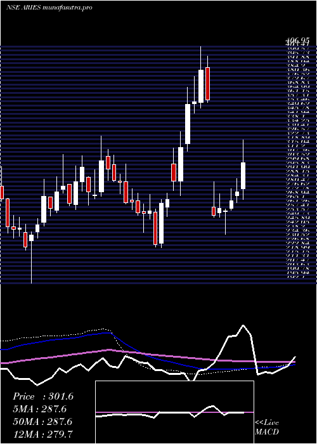This screenshot has width=317, height=444.
Task: Click the most recent white candlestick
Action: tap(243, 176)
